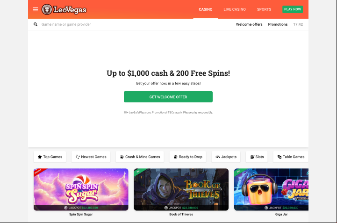Open the Promotions link
Screen dimensions: 337x223
click(278, 24)
